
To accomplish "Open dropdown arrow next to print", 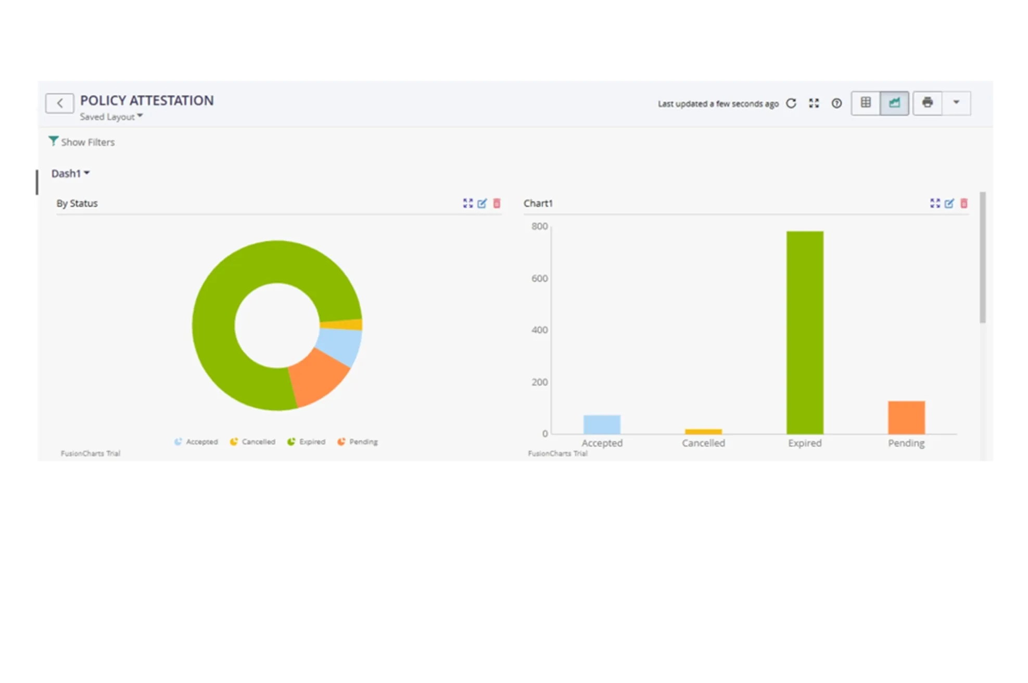I will (x=956, y=103).
